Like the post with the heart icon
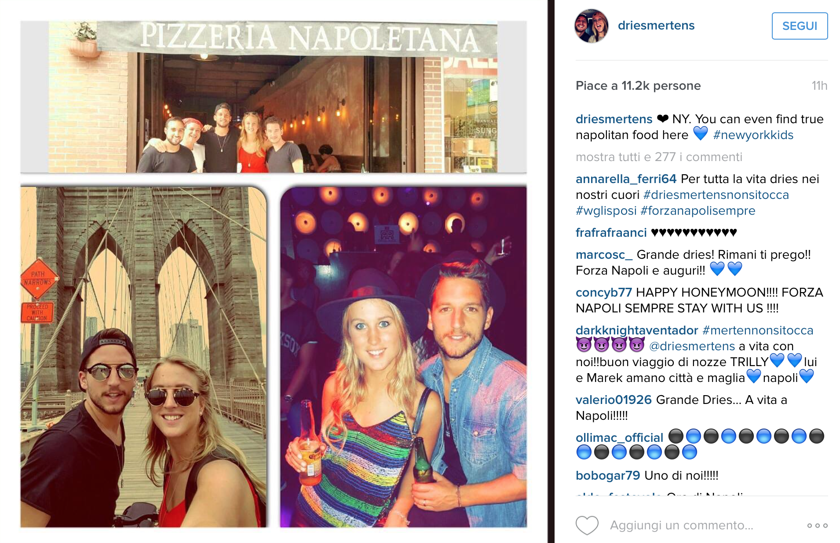 pos(587,525)
